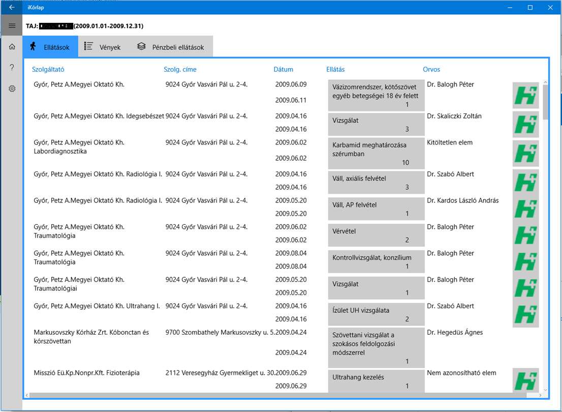Click hospital icon for Ultrahang kezelés row
This screenshot has width=562, height=412.
click(525, 380)
